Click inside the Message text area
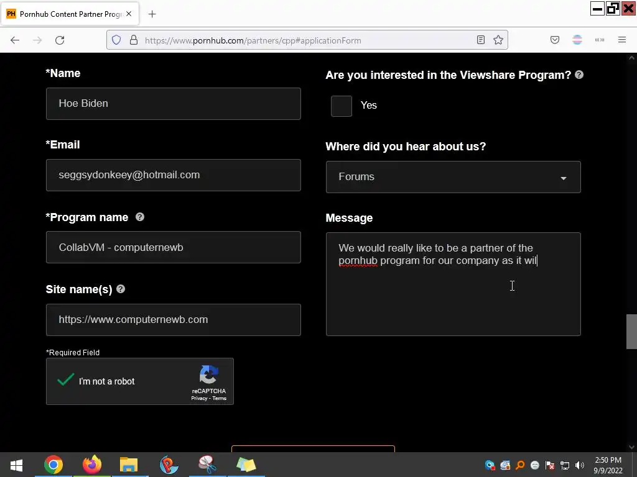The image size is (637, 477). coord(453,284)
